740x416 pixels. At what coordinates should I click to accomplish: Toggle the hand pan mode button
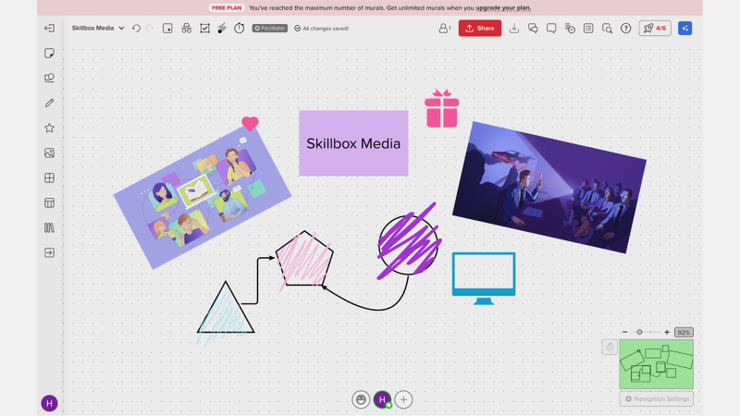coord(610,348)
